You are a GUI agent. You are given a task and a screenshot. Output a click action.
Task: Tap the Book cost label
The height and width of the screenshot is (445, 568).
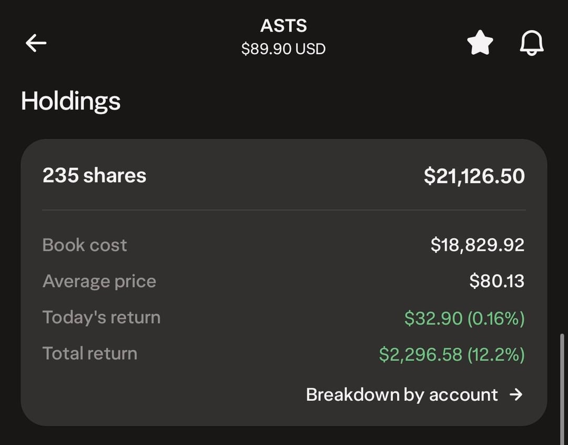(x=85, y=245)
